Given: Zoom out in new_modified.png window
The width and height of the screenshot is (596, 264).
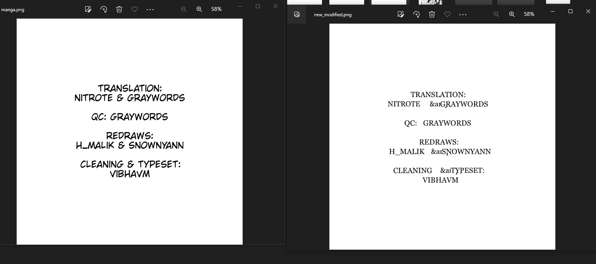Looking at the screenshot, I should click(497, 14).
